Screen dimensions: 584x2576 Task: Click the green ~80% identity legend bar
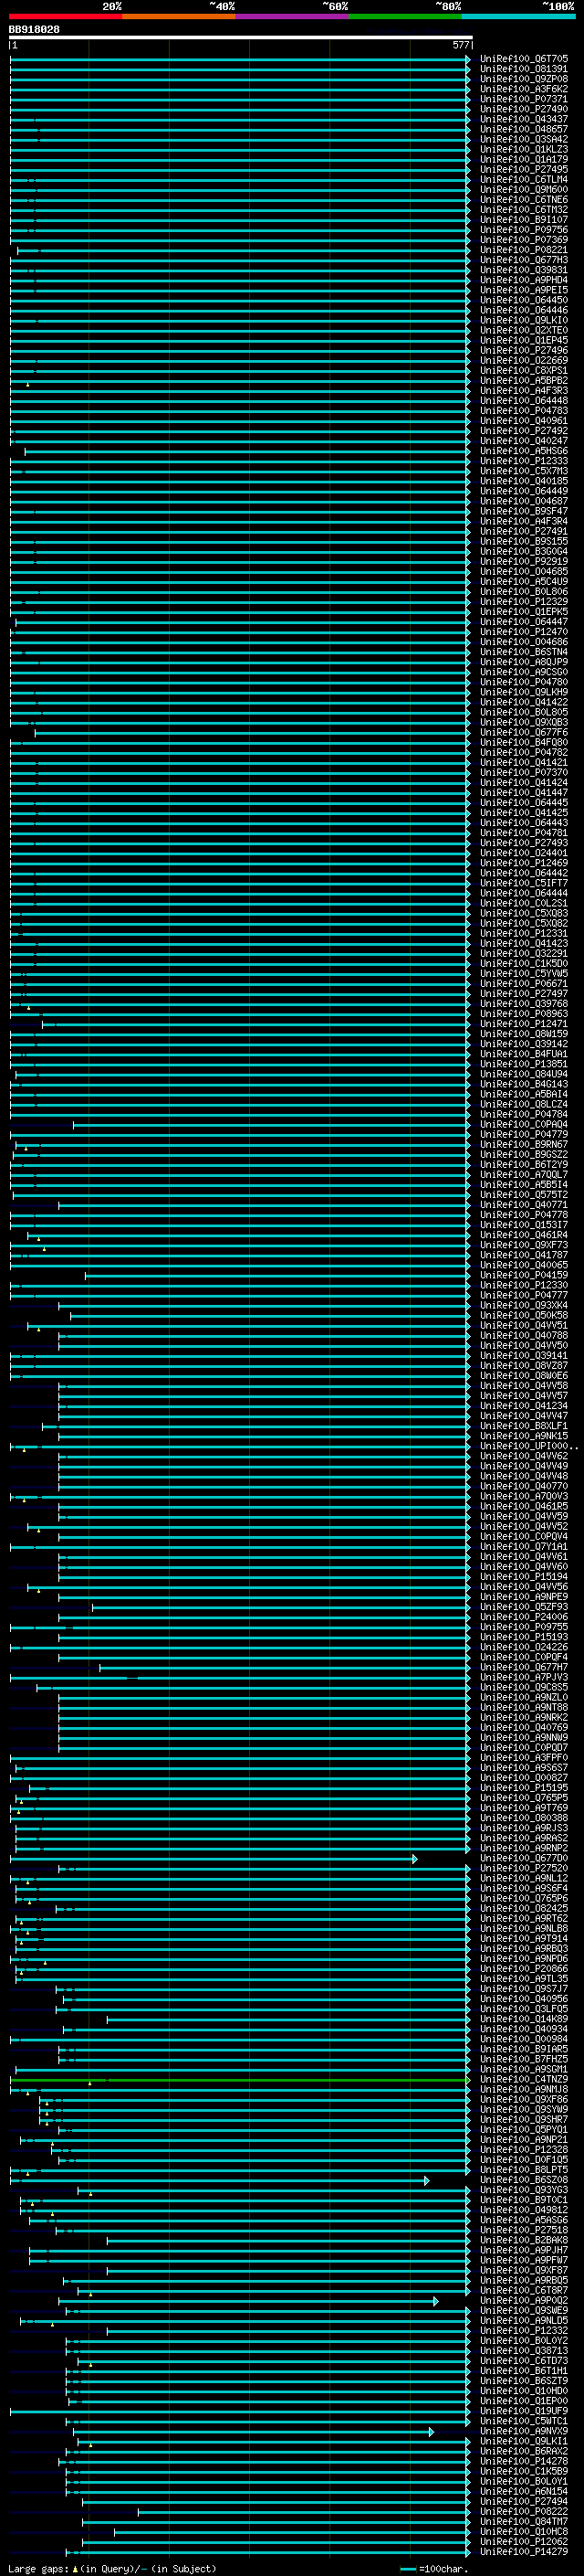(x=405, y=16)
